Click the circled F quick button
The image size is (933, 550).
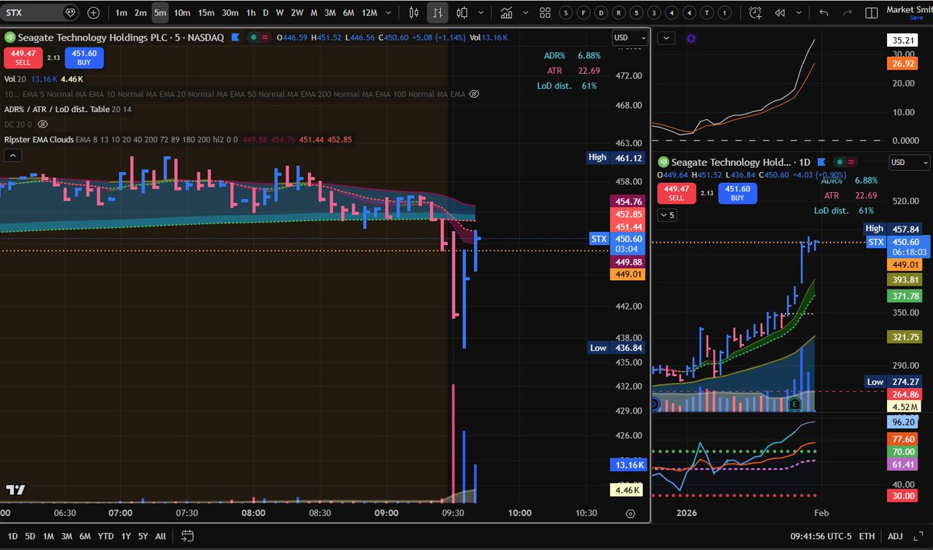583,12
